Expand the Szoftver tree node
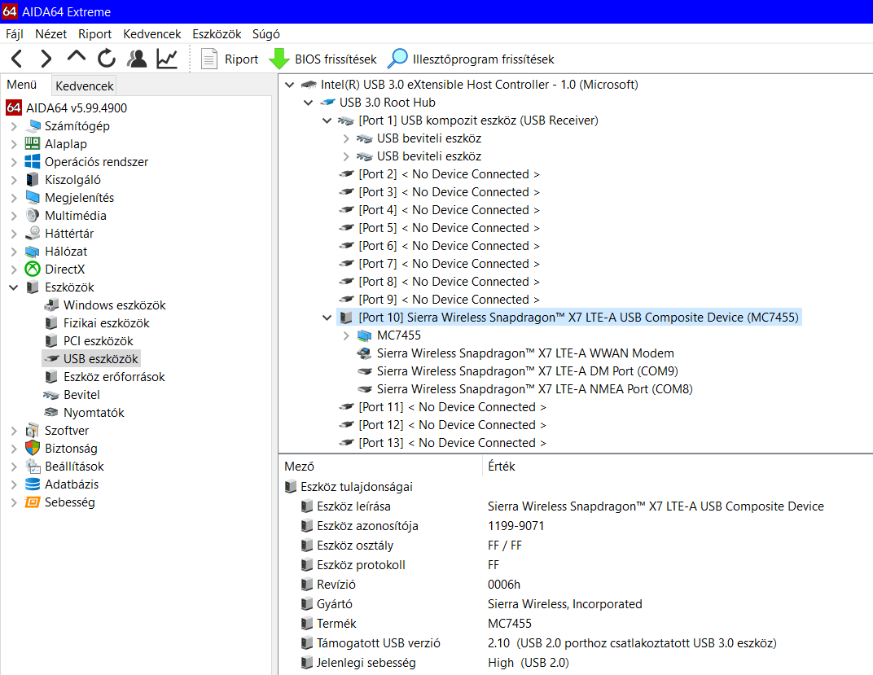Image resolution: width=873 pixels, height=675 pixels. pyautogui.click(x=14, y=431)
